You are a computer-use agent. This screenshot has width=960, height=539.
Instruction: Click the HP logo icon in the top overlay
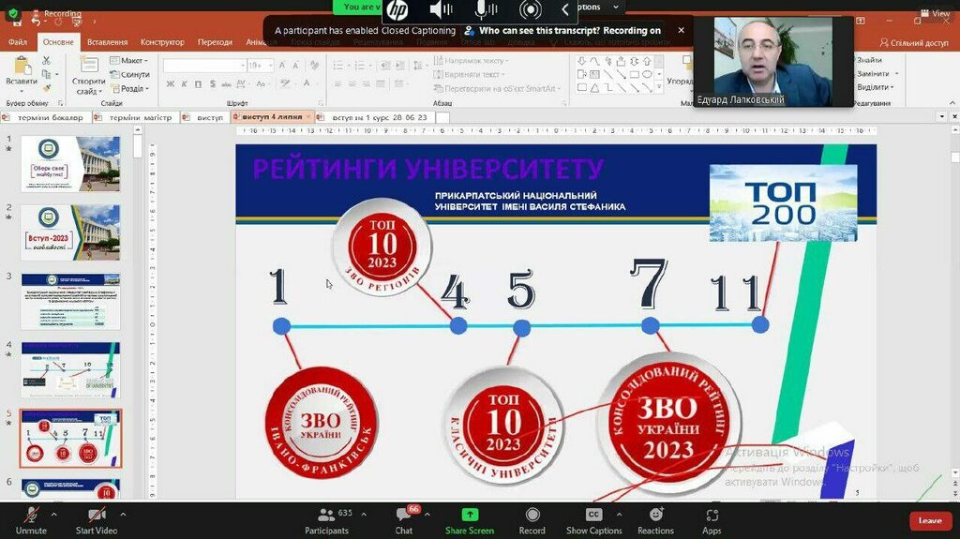[x=397, y=10]
